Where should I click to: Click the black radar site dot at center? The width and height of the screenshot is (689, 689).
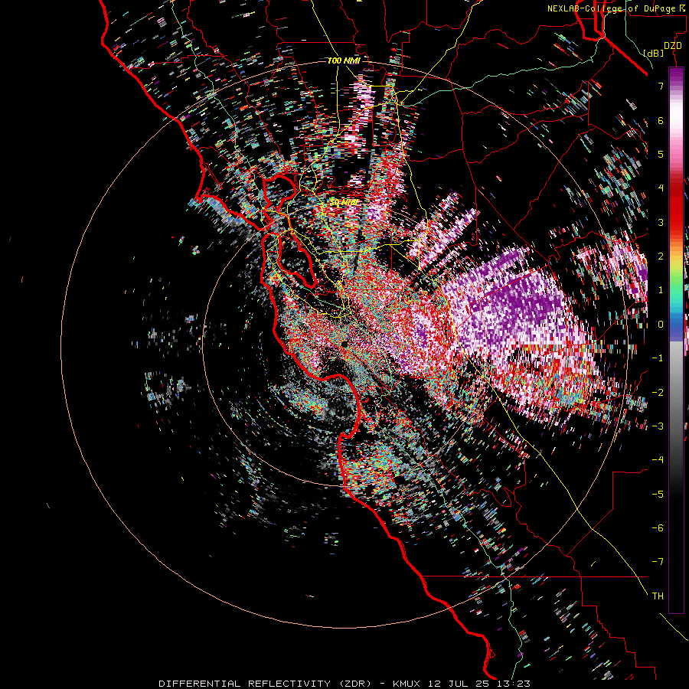point(344,344)
